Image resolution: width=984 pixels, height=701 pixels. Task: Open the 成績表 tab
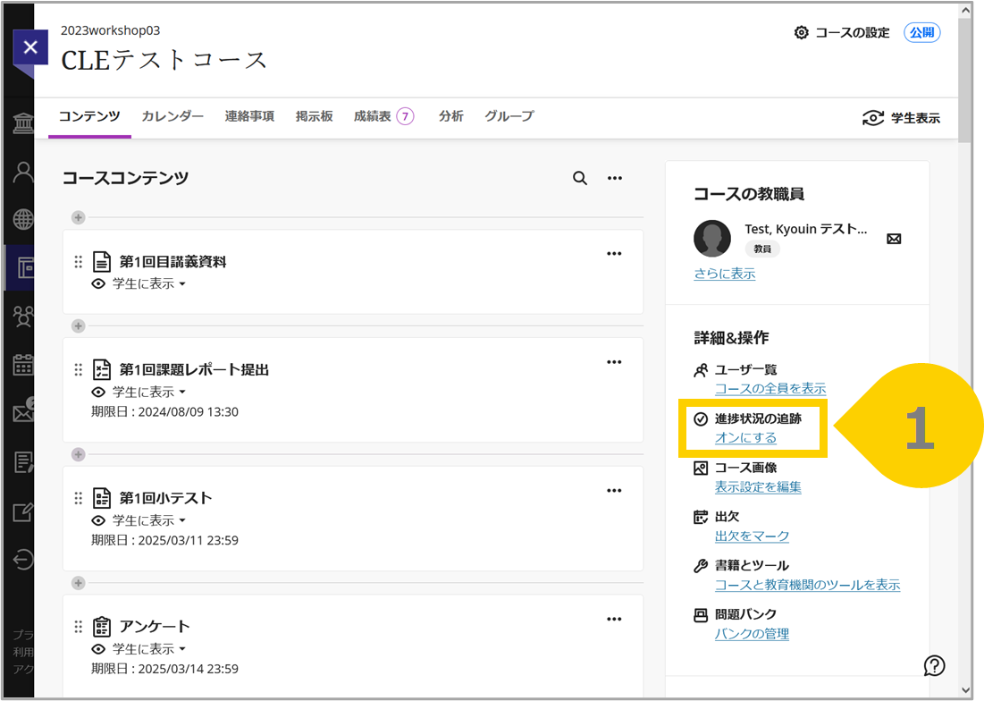click(x=384, y=116)
